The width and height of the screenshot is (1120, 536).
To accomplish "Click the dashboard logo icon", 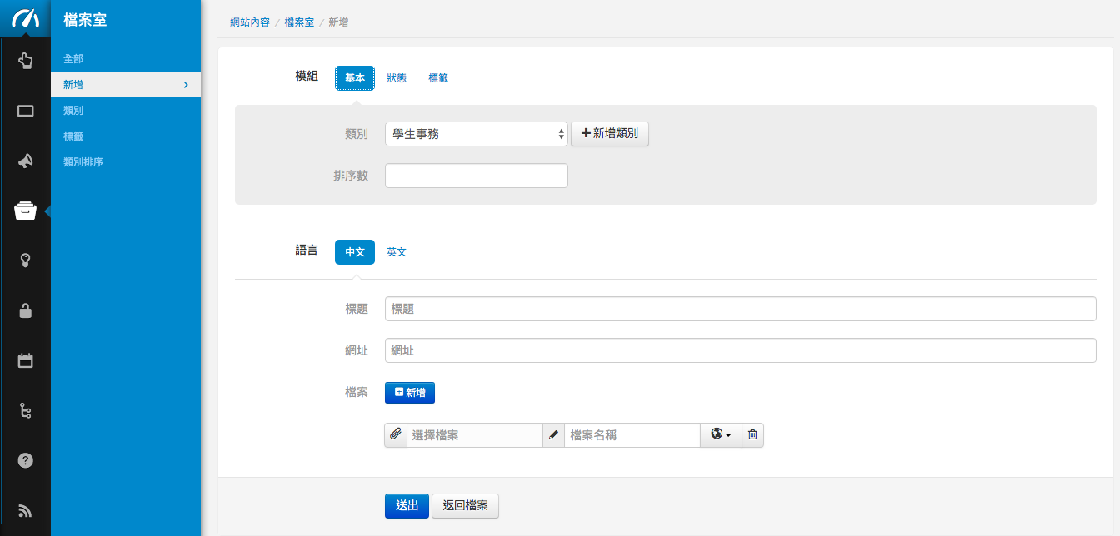I will tap(25, 18).
